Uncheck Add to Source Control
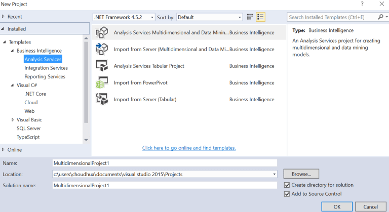This screenshot has height=212, width=389. pyautogui.click(x=287, y=194)
